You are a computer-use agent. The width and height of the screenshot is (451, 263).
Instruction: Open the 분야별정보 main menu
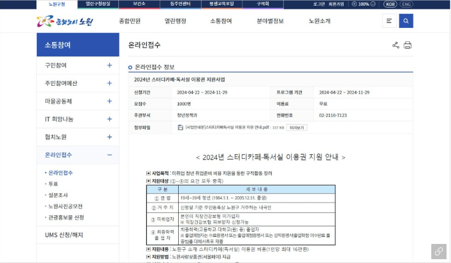pyautogui.click(x=270, y=21)
